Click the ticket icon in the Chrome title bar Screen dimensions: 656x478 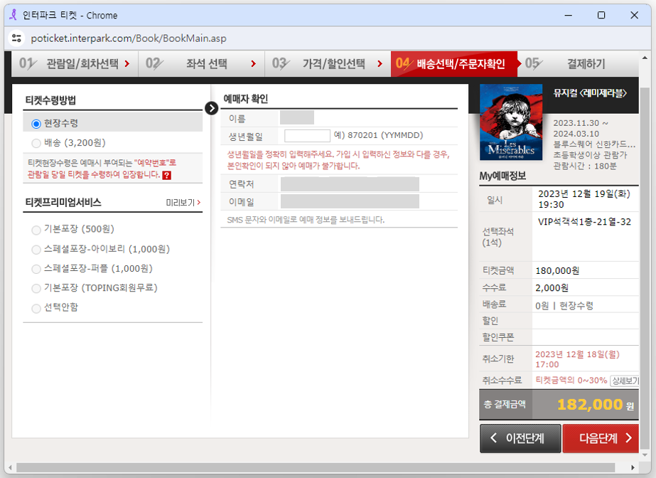(12, 14)
